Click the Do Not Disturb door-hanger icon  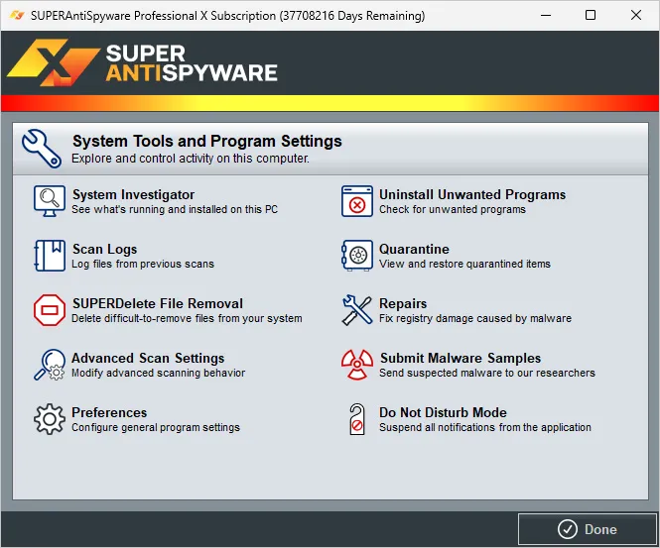(357, 419)
